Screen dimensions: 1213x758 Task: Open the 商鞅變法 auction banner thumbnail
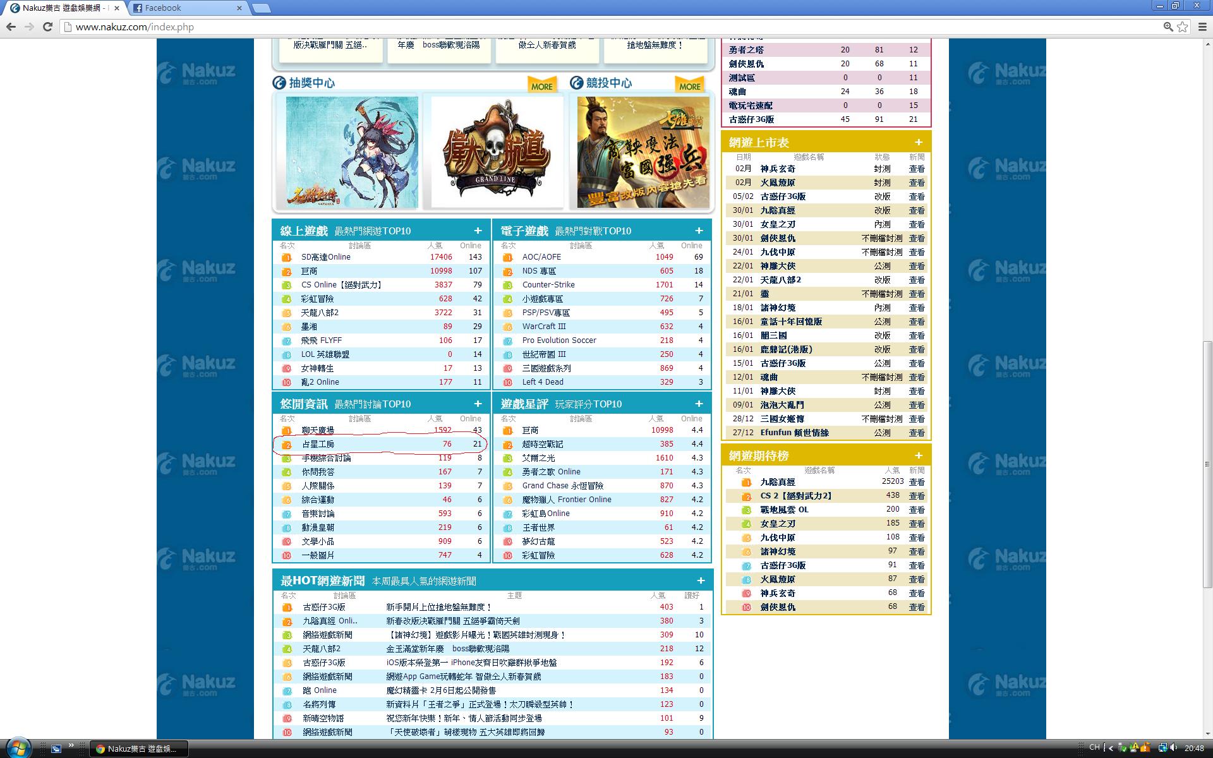click(643, 152)
